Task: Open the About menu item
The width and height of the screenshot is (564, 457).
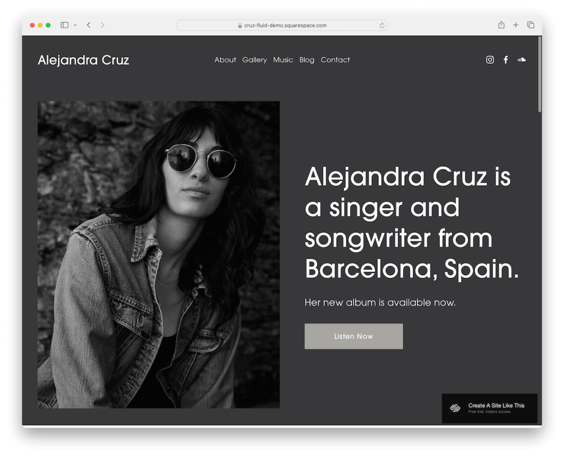Action: pos(225,59)
